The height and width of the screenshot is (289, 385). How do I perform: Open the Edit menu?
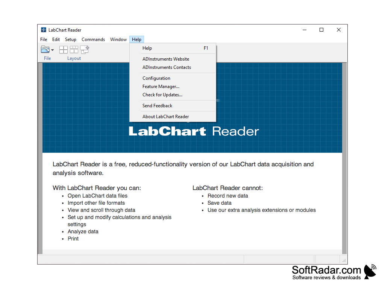tap(56, 39)
